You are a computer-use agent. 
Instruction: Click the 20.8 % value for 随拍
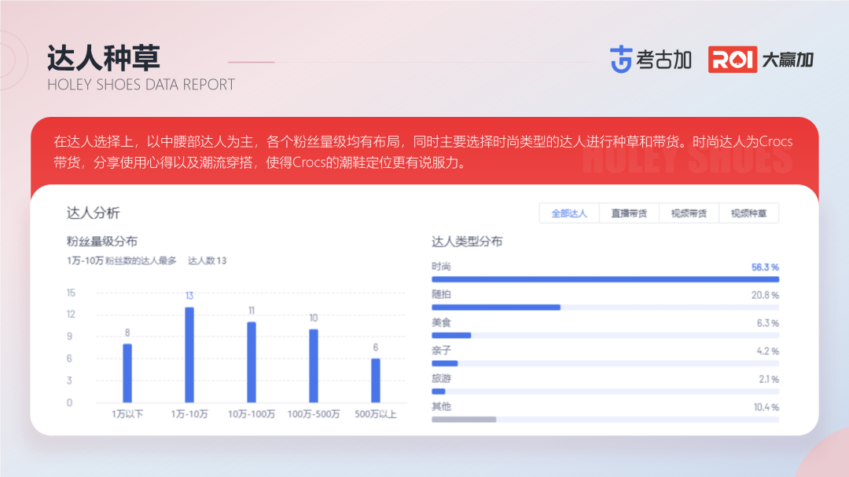(x=765, y=296)
